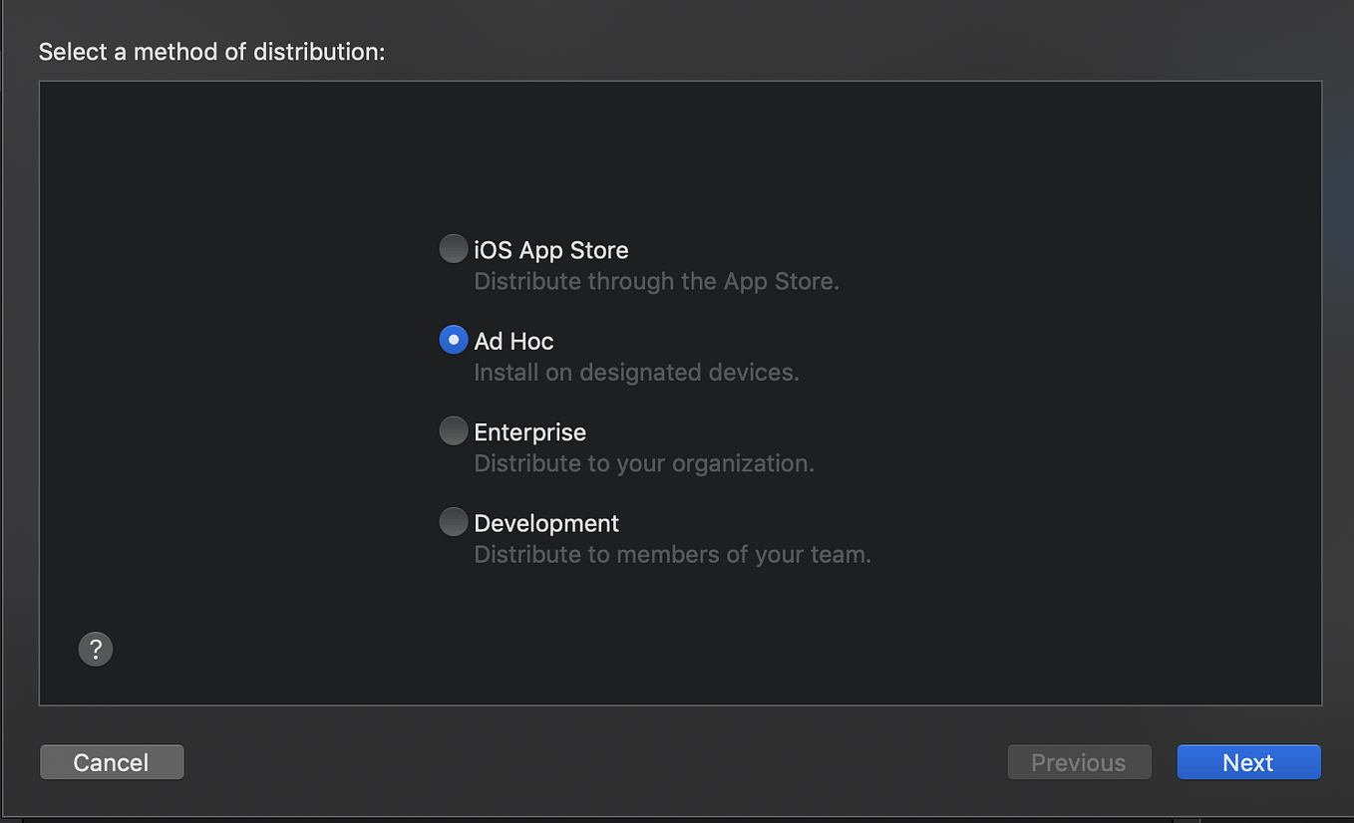Click 'Distribute to members of your team' text

coord(672,554)
